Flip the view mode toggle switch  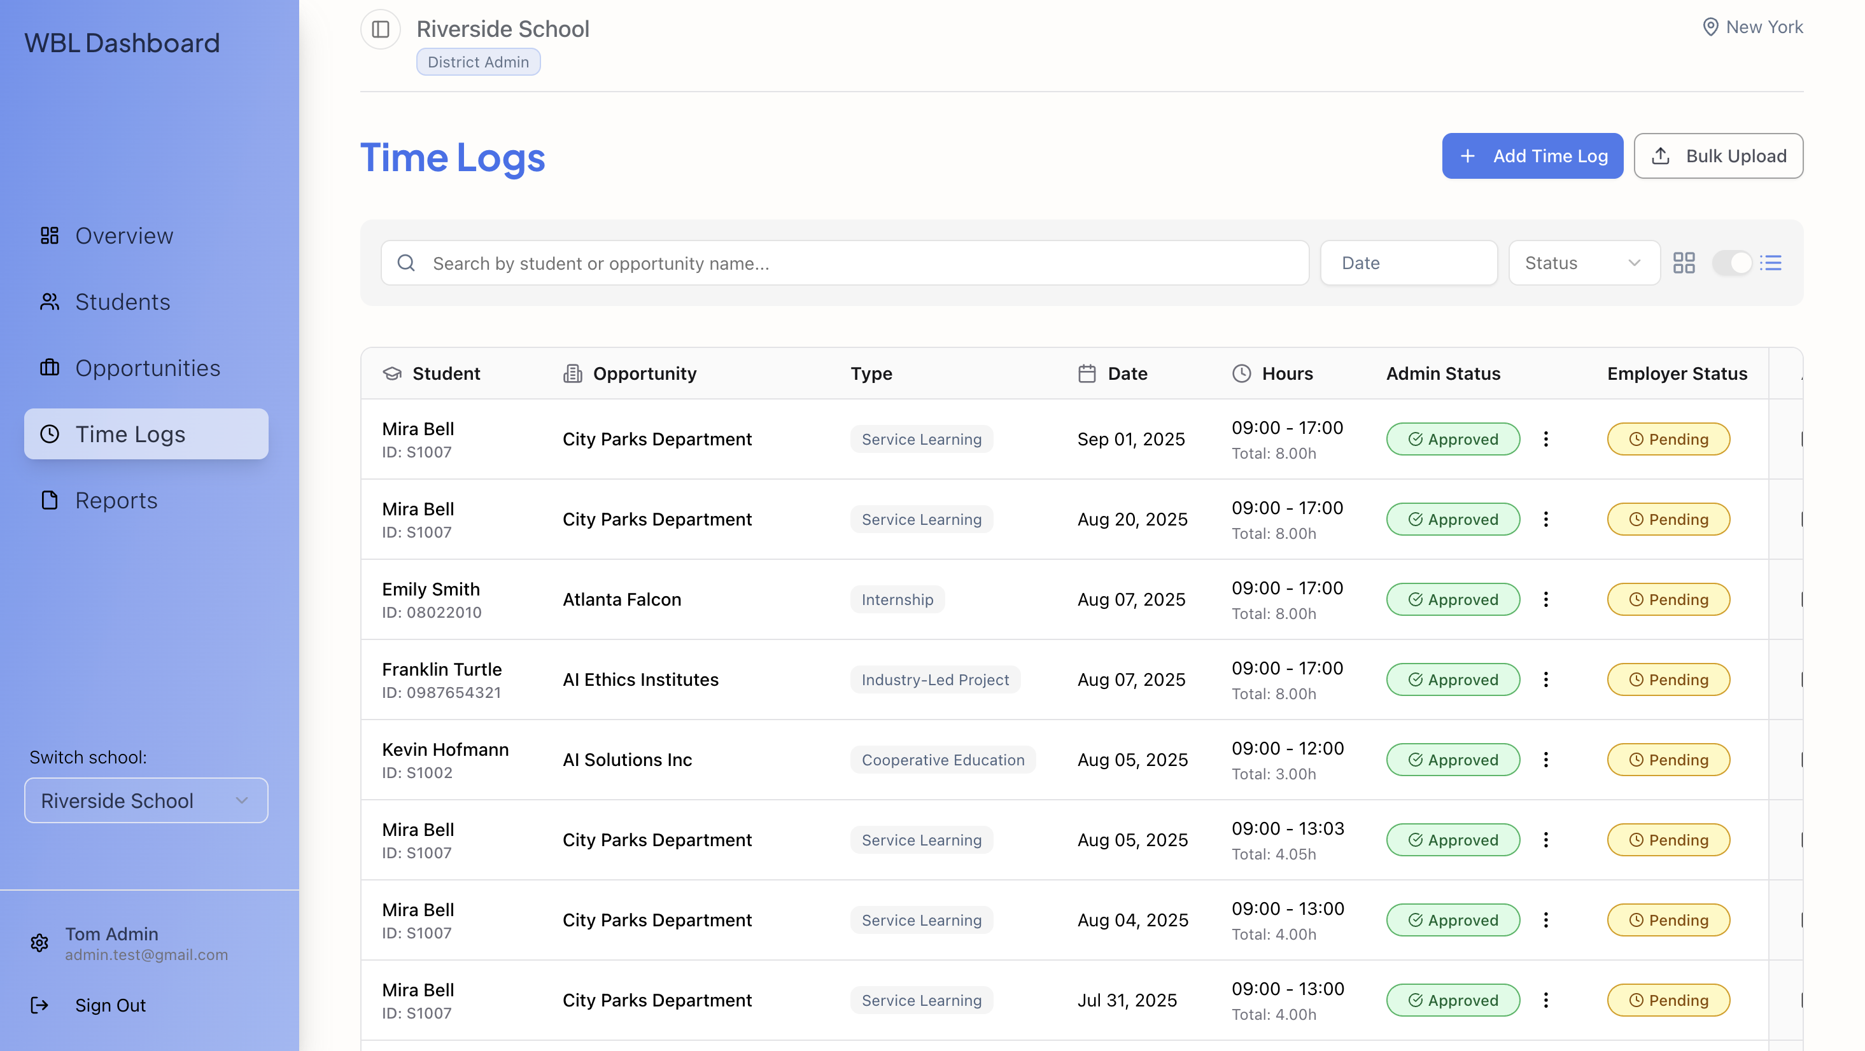[1733, 263]
